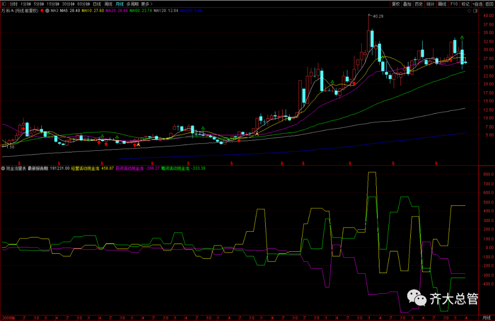Switch to 分时 intraday chart

pyautogui.click(x=14, y=4)
